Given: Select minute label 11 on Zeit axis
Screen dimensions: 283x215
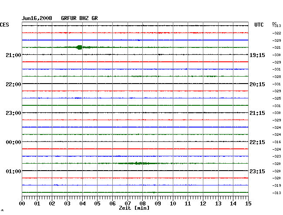Looking at the screenshot, I should pyautogui.click(x=188, y=203).
